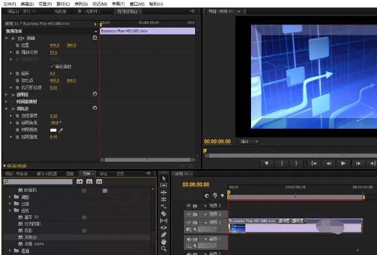Toggle 旋转 rotation animation stopwatch

pyautogui.click(x=18, y=73)
